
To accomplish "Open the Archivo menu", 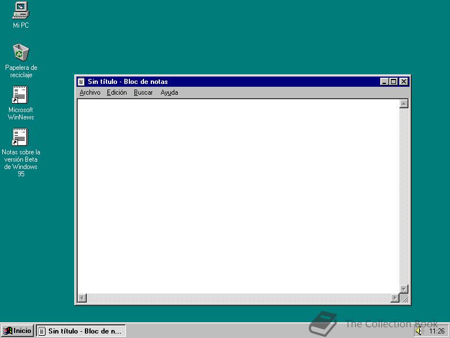I will point(90,92).
